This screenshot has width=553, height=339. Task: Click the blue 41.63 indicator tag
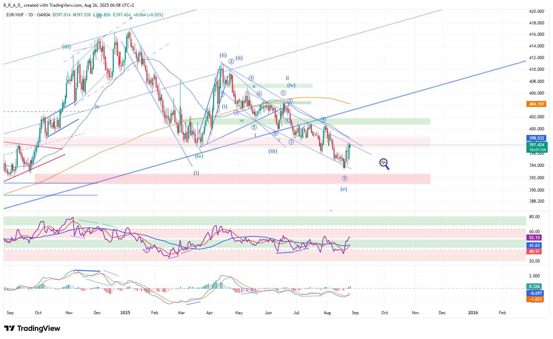coord(534,245)
